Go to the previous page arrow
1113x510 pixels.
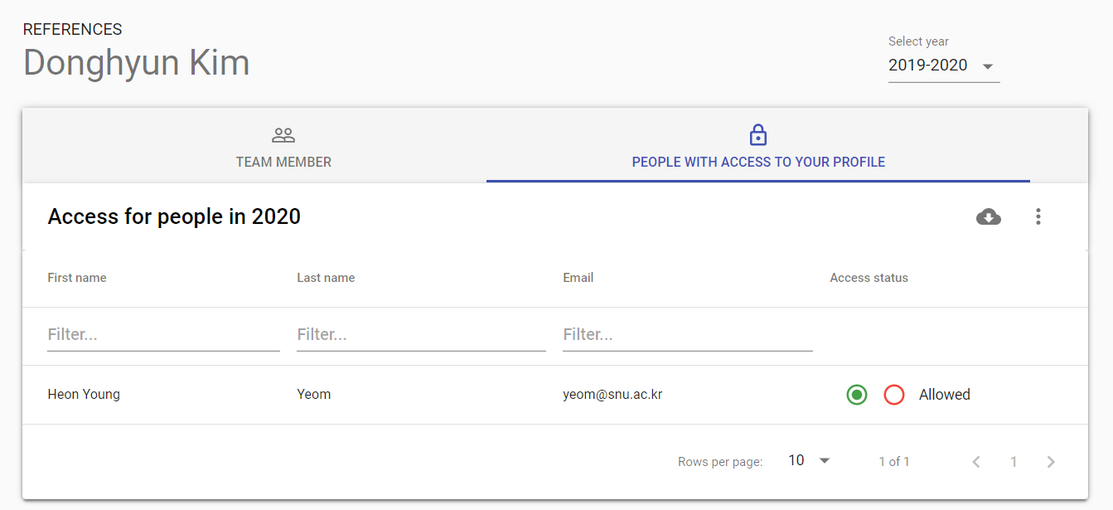[976, 462]
